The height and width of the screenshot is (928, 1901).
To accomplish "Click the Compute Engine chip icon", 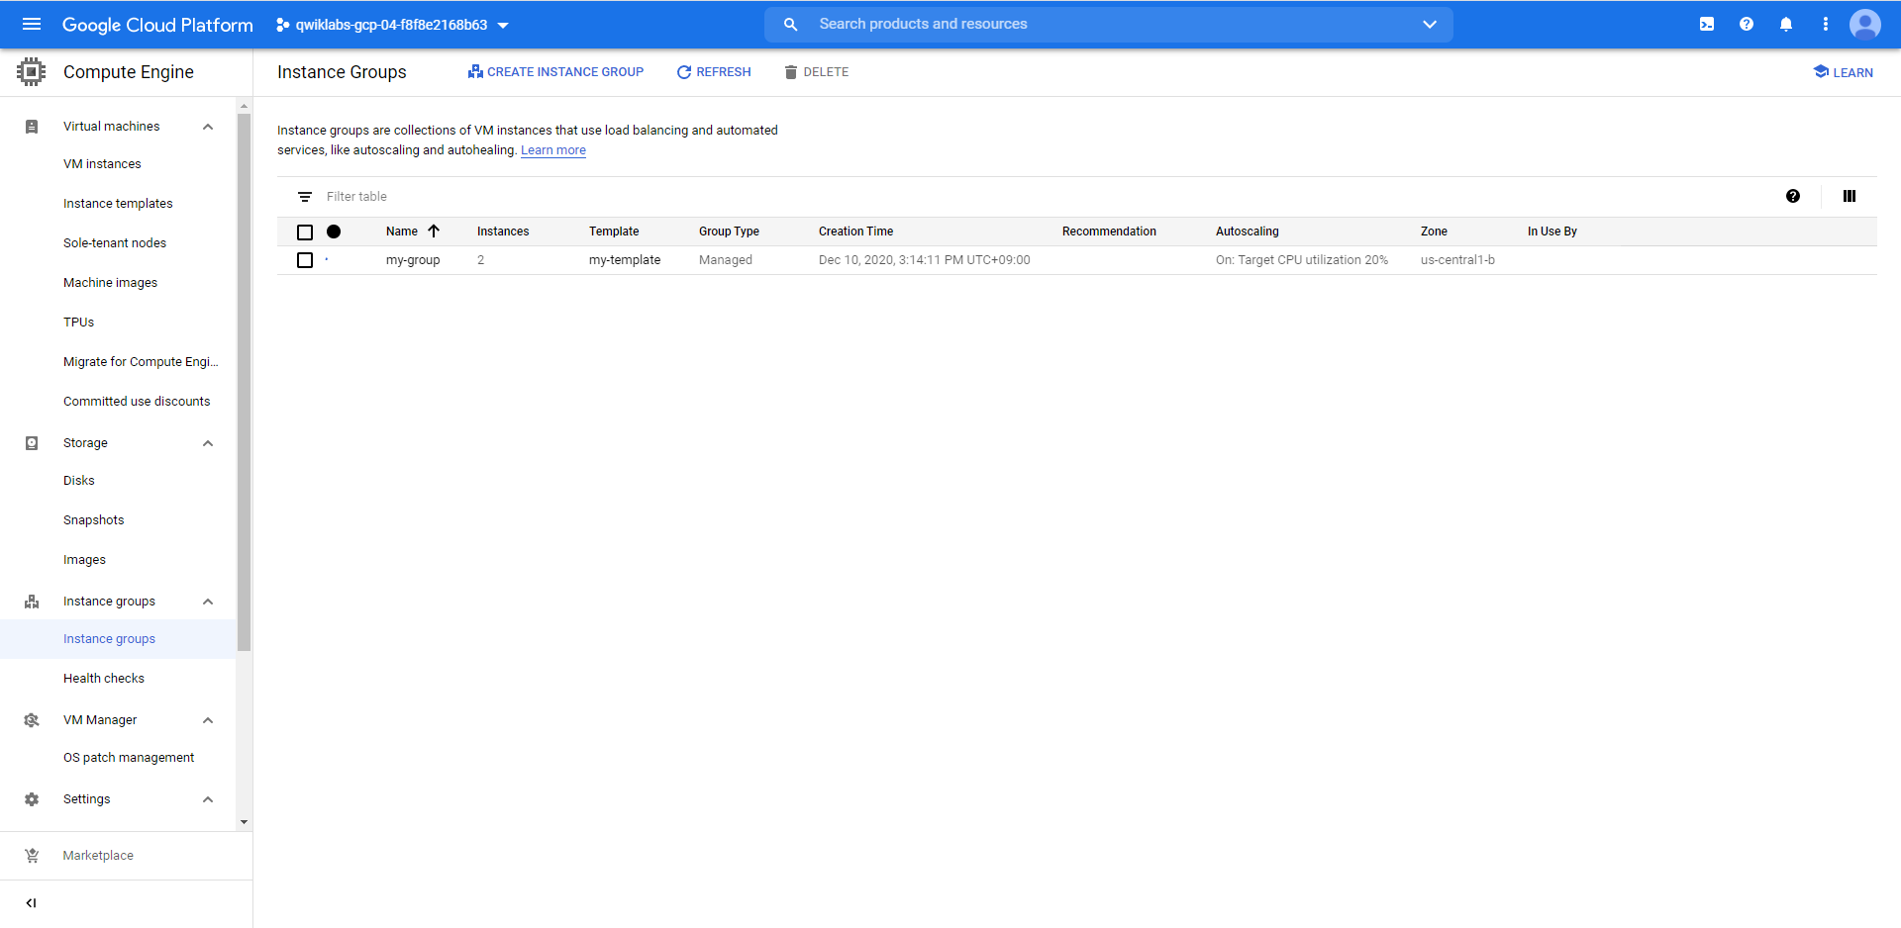I will (32, 71).
